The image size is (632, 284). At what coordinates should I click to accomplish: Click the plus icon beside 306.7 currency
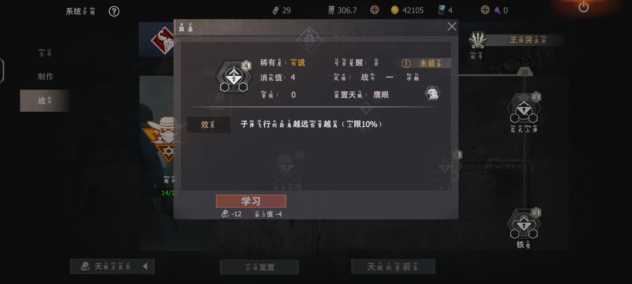pos(374,10)
